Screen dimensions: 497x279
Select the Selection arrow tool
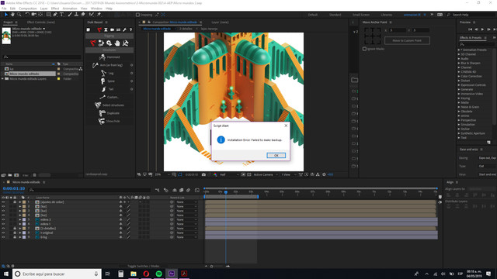coord(5,15)
